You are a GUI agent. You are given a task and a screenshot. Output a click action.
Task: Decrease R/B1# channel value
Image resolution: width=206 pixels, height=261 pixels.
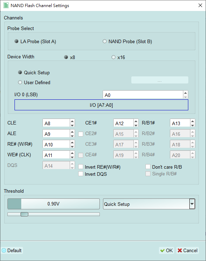point(193,125)
